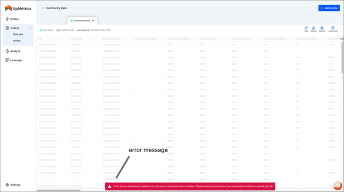Go back using the Community Data arrow
The image size is (344, 192).
point(43,8)
